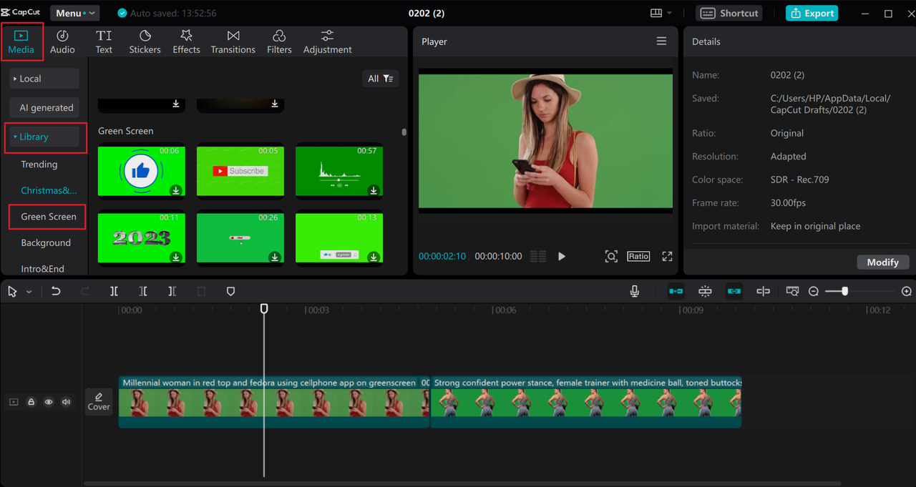The image size is (916, 487).
Task: Open the All filter dropdown
Action: click(380, 79)
